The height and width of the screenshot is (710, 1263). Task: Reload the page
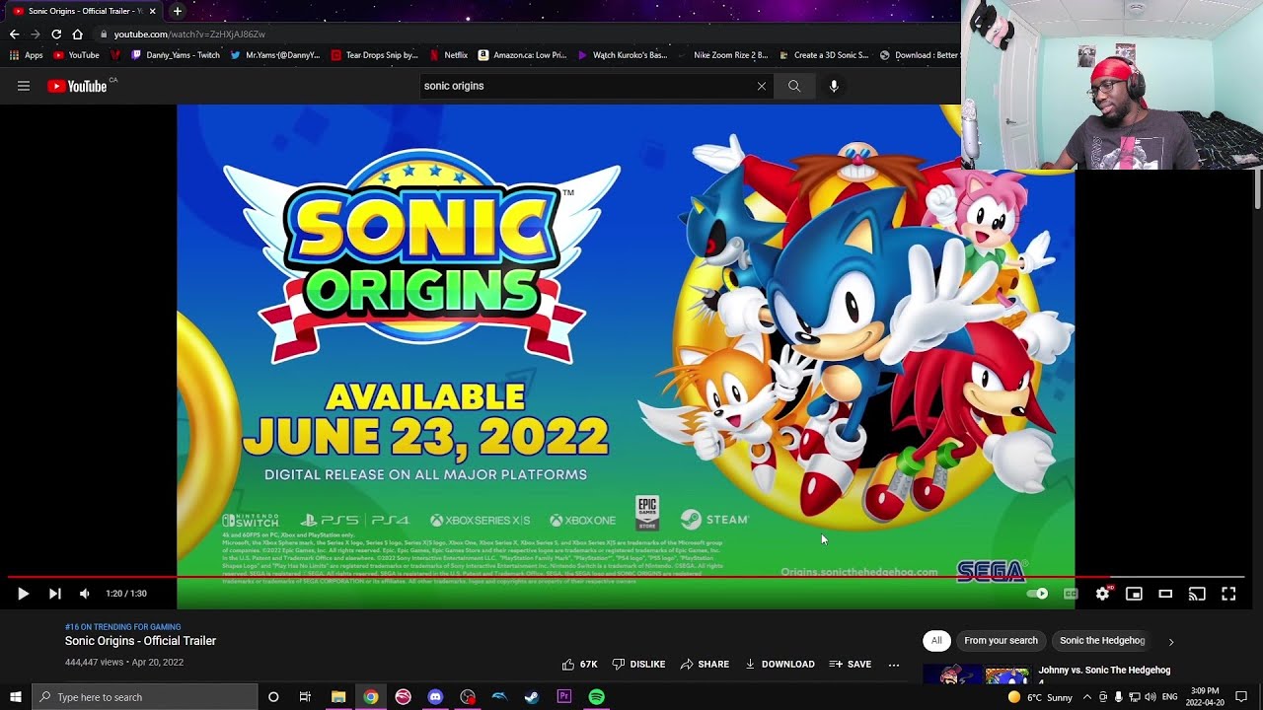pos(56,34)
